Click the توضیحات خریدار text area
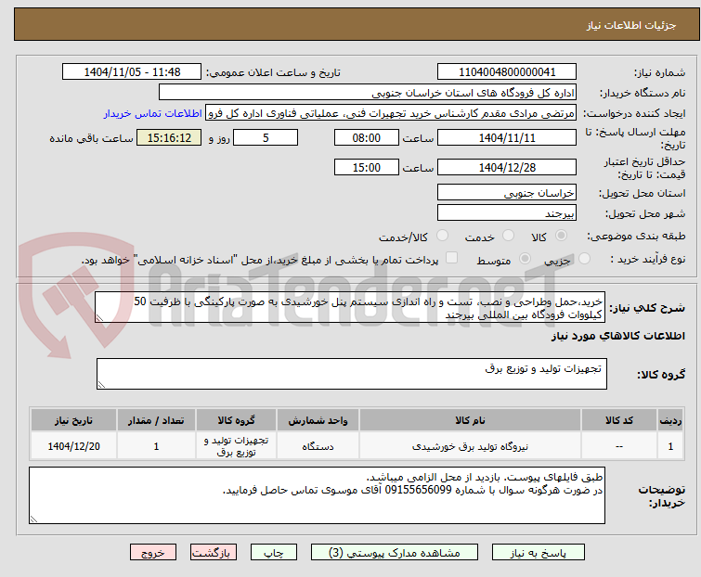The width and height of the screenshot is (701, 577). (317, 495)
